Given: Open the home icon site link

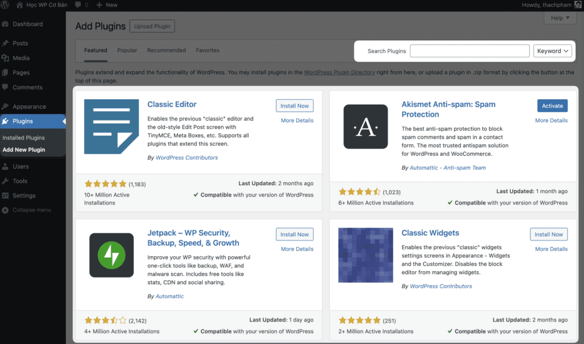Looking at the screenshot, I should [x=19, y=5].
